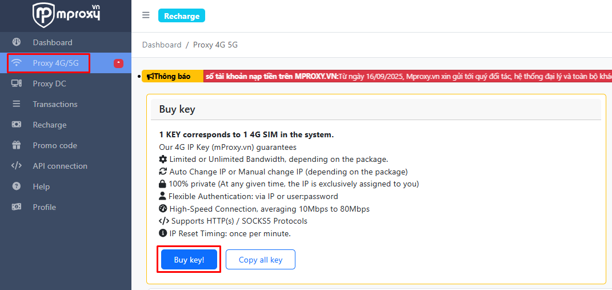Viewport: 612px width, 290px height.
Task: Click the Dashboard gauge icon in sidebar
Action: pyautogui.click(x=17, y=42)
